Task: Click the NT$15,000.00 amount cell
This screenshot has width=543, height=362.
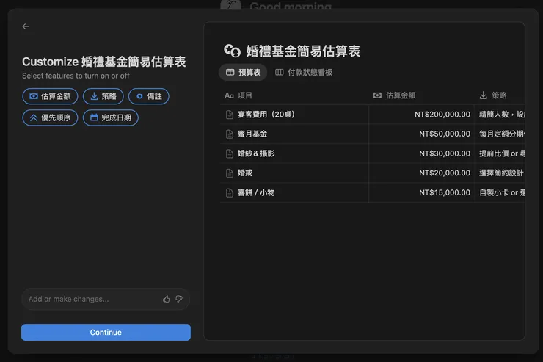Action: point(422,192)
